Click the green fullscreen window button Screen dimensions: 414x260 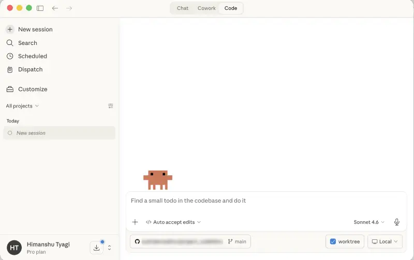tap(29, 8)
